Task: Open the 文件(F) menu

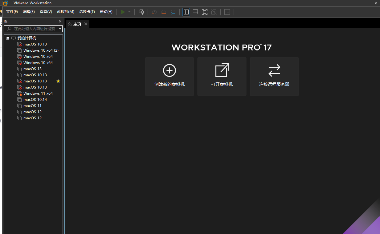Action: pos(12,12)
